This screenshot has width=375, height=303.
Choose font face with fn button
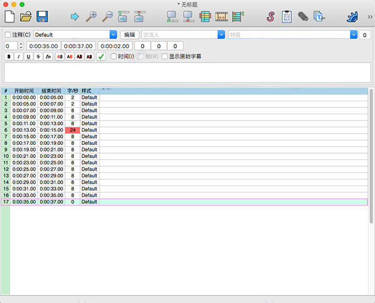point(48,57)
